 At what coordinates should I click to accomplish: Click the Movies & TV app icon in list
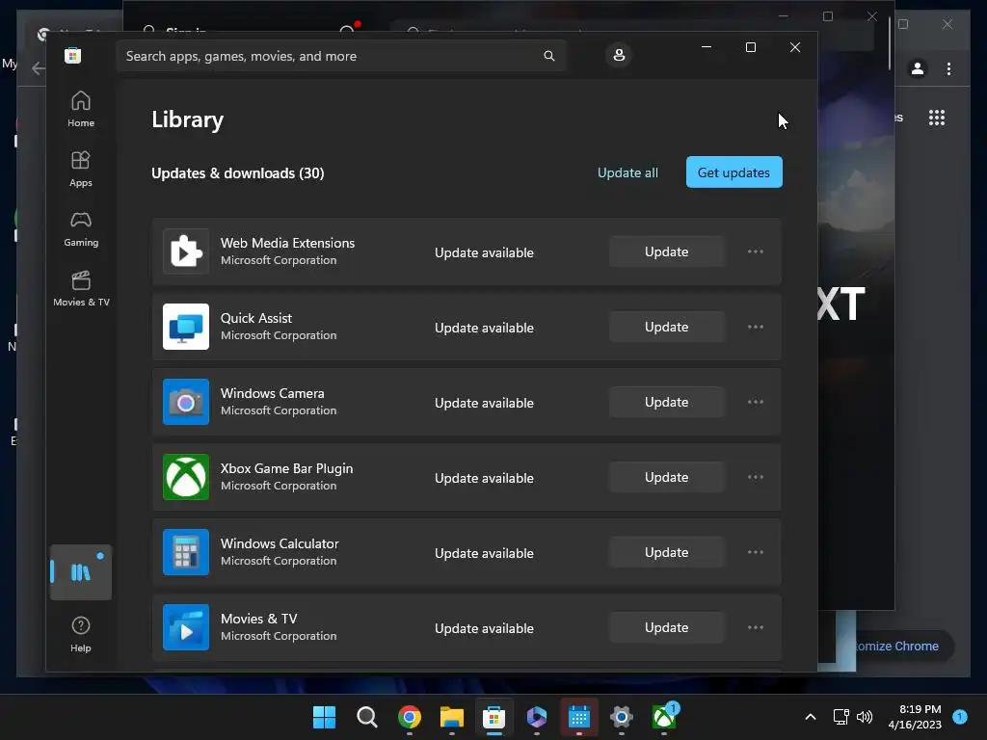[x=186, y=627]
